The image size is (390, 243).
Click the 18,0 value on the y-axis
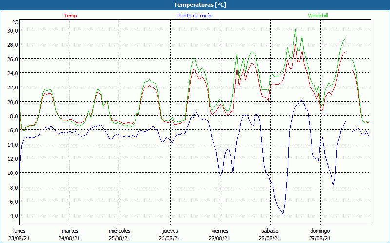13,116
